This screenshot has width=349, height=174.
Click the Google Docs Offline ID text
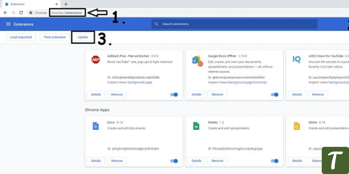(236, 78)
